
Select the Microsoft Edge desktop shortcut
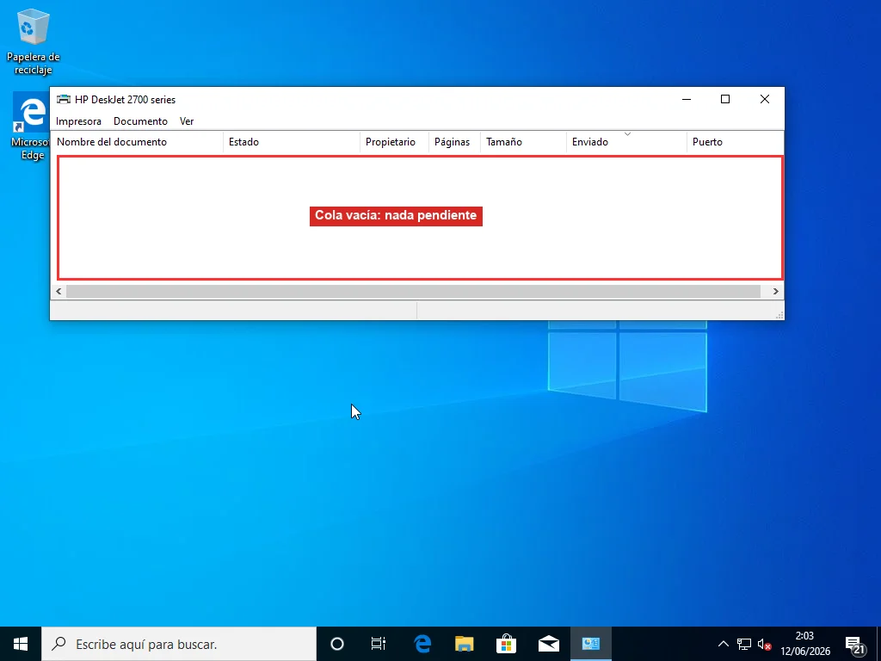coord(30,127)
